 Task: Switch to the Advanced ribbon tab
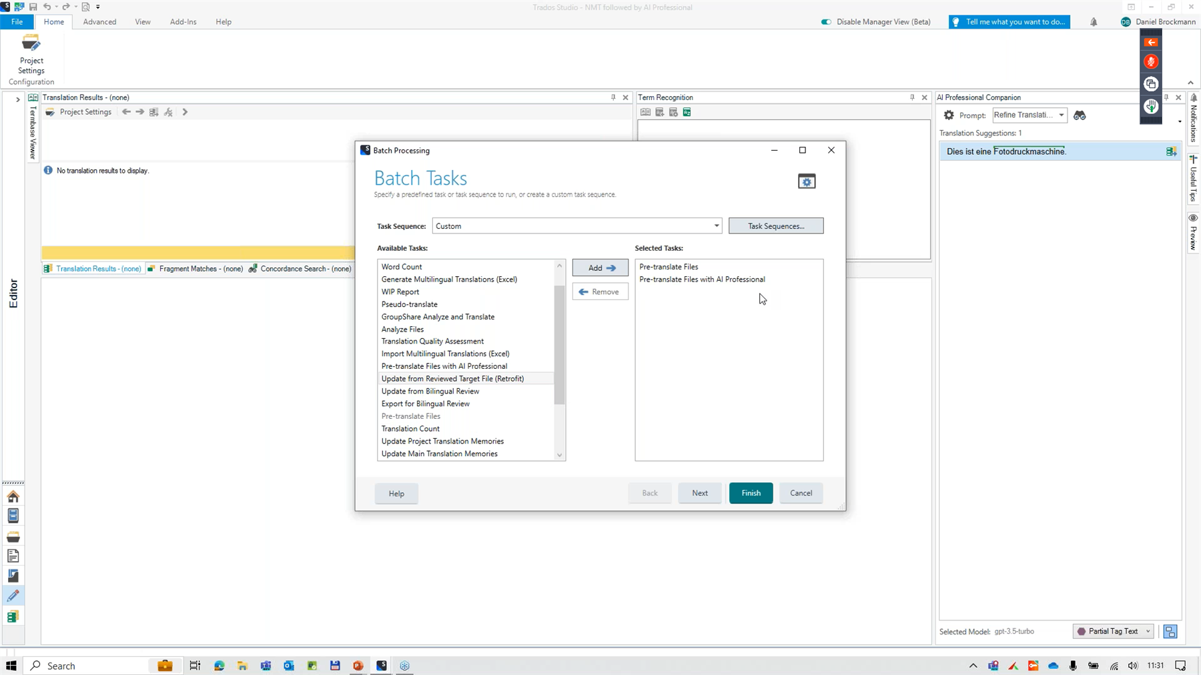pos(99,22)
